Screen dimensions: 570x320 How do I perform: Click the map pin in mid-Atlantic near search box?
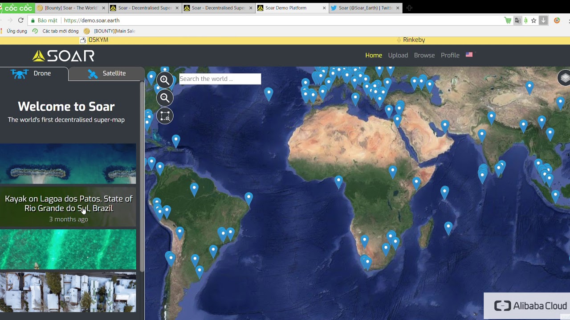(x=269, y=94)
